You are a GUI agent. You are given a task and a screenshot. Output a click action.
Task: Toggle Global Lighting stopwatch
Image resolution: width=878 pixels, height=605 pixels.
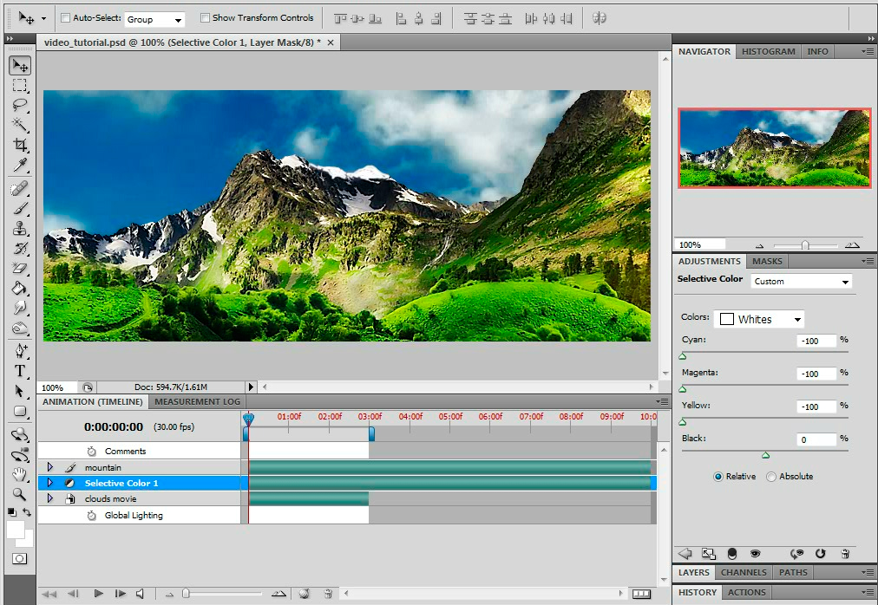click(x=92, y=516)
